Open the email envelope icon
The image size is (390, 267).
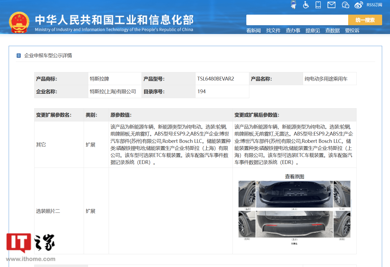point(331,5)
